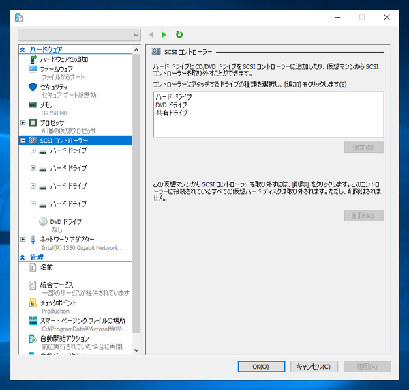Collapse the SCSI コントローラー tree node

coord(23,141)
